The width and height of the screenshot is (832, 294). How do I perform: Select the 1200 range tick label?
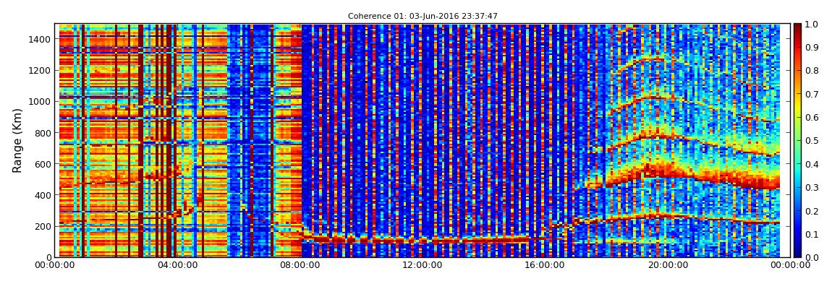pyautogui.click(x=41, y=71)
